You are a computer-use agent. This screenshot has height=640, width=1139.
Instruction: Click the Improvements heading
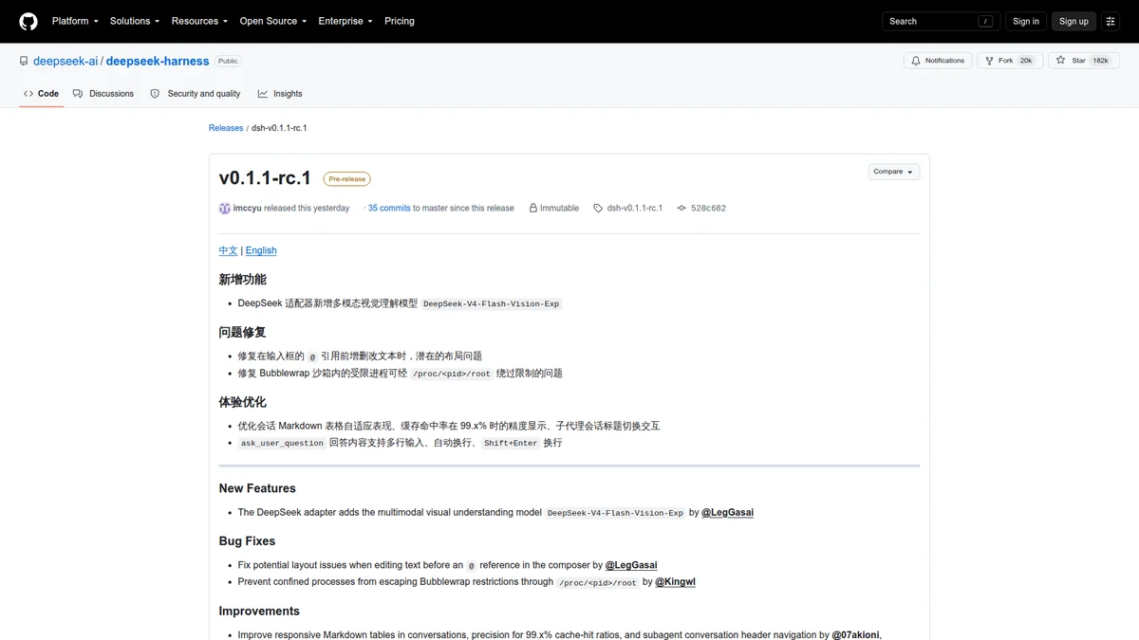[259, 612]
